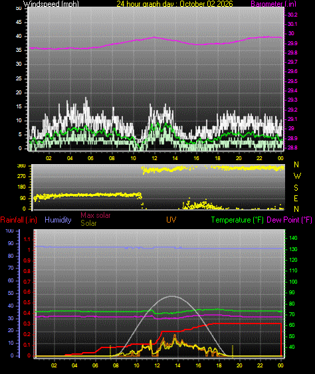Click the 'S' compass direction label
Screen dimensions: 315x374
pyautogui.click(x=296, y=188)
